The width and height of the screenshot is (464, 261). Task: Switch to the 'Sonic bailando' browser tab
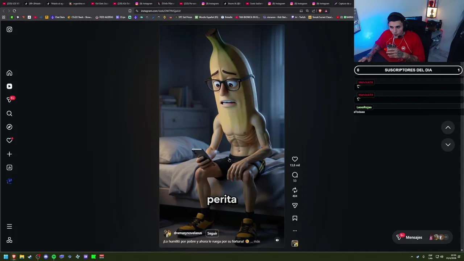pos(256,4)
